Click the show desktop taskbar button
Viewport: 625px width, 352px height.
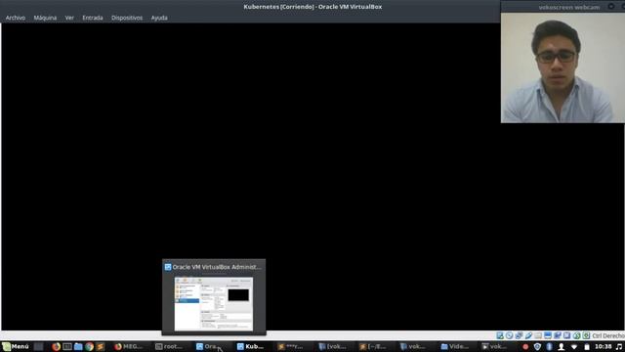pos(38,346)
